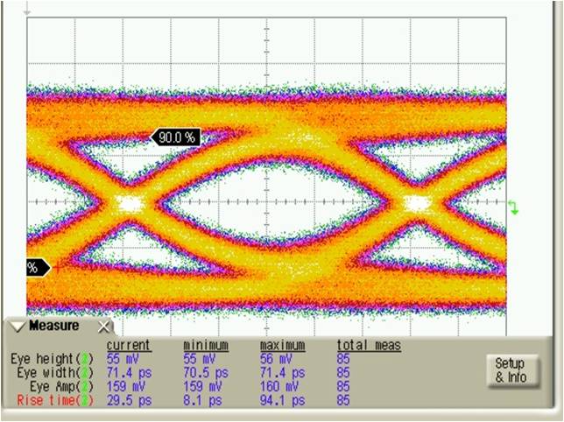Click the gray arrow marker at top left

click(27, 11)
